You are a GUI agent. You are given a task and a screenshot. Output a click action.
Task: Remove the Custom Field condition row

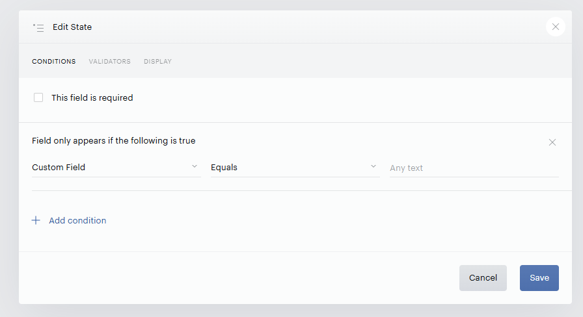pos(552,142)
